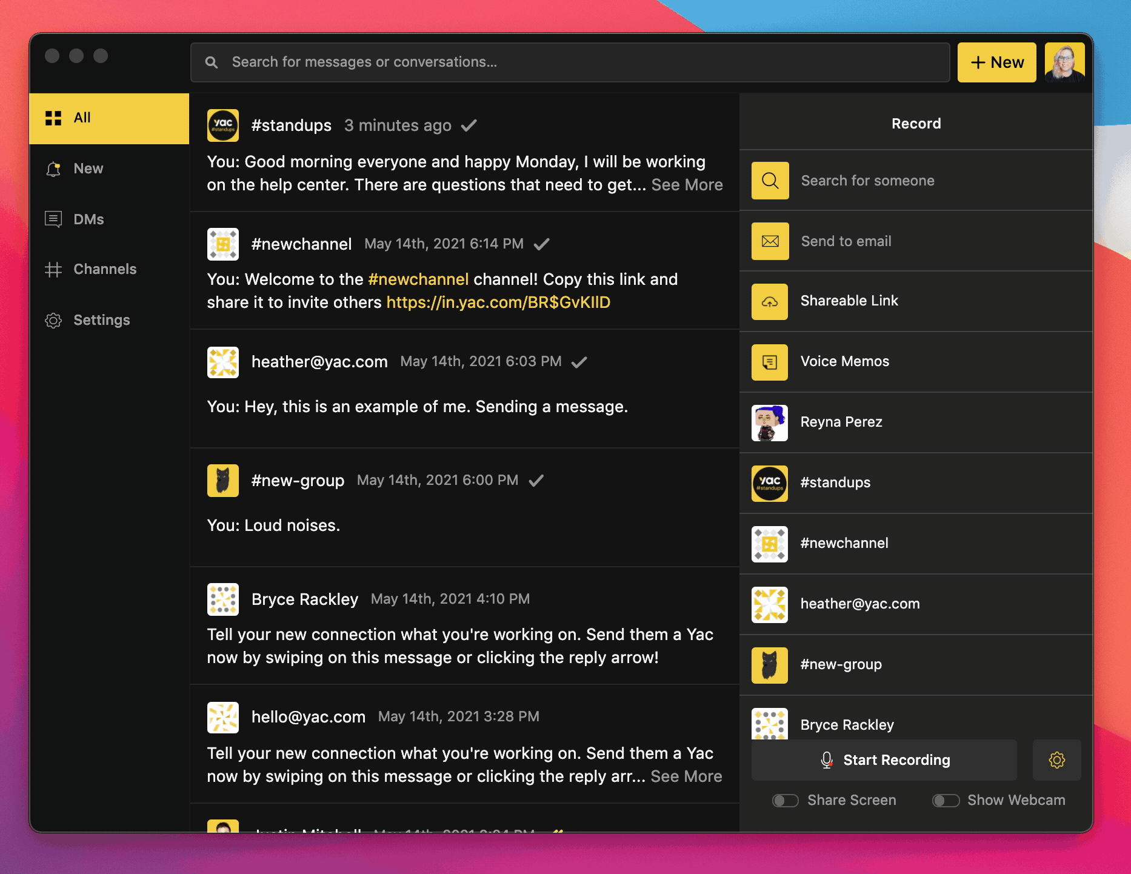This screenshot has height=874, width=1131.
Task: Click the Voice Memos note icon
Action: (770, 362)
